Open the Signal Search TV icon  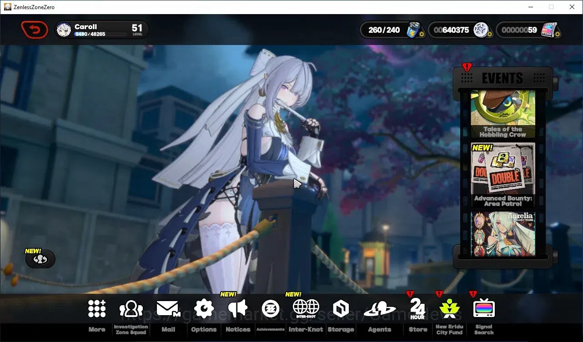[x=484, y=309]
